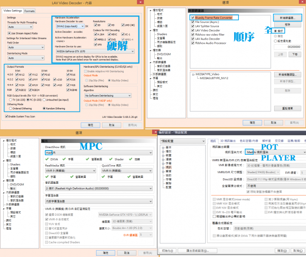Select PC (0-255) RGB output level
Viewport: 306px width, 257px height.
point(28,100)
